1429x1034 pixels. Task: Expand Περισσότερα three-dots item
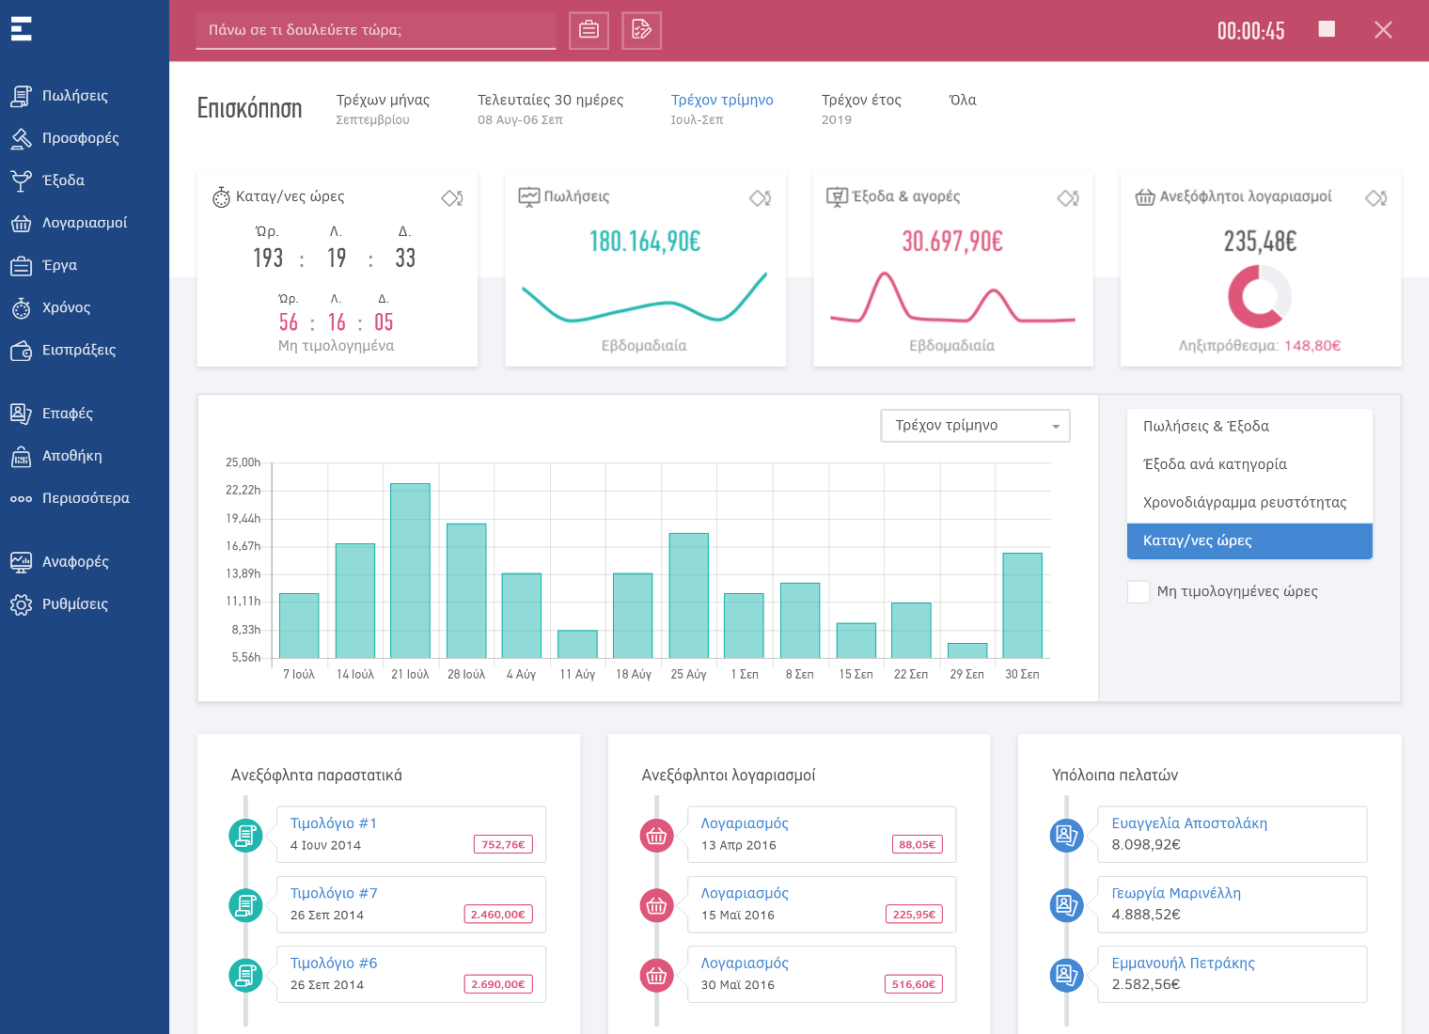[21, 499]
